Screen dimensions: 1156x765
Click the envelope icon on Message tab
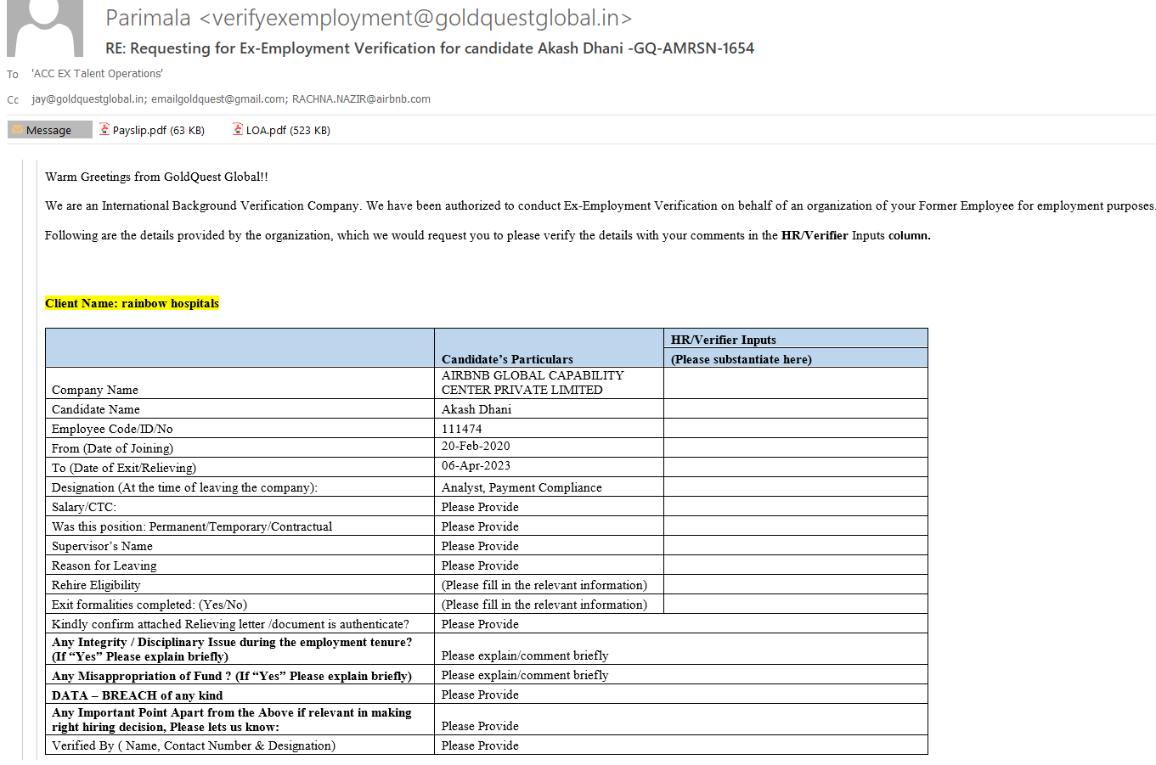pyautogui.click(x=17, y=130)
